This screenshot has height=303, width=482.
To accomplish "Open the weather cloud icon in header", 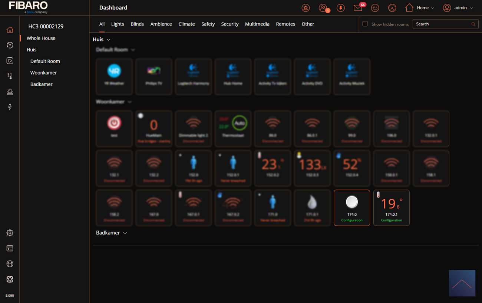I will (x=375, y=8).
